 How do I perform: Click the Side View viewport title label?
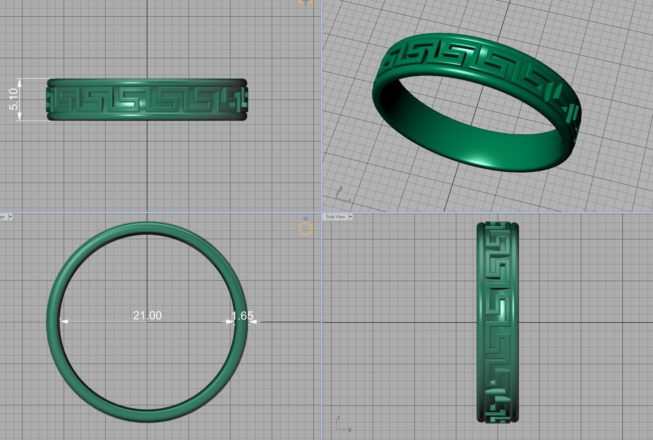click(x=335, y=217)
